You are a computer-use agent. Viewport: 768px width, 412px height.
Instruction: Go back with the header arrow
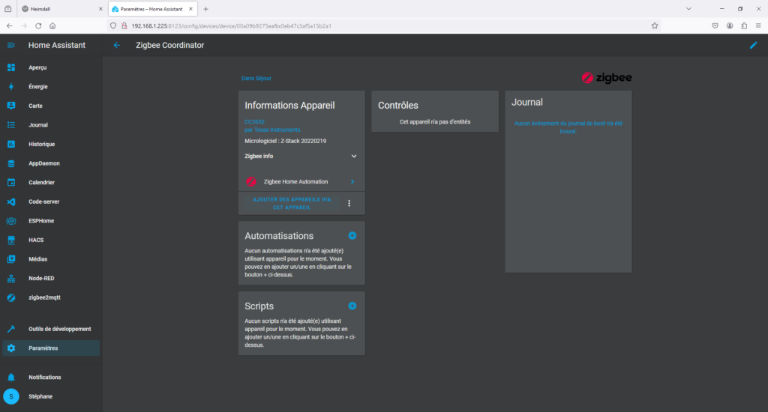[x=116, y=45]
